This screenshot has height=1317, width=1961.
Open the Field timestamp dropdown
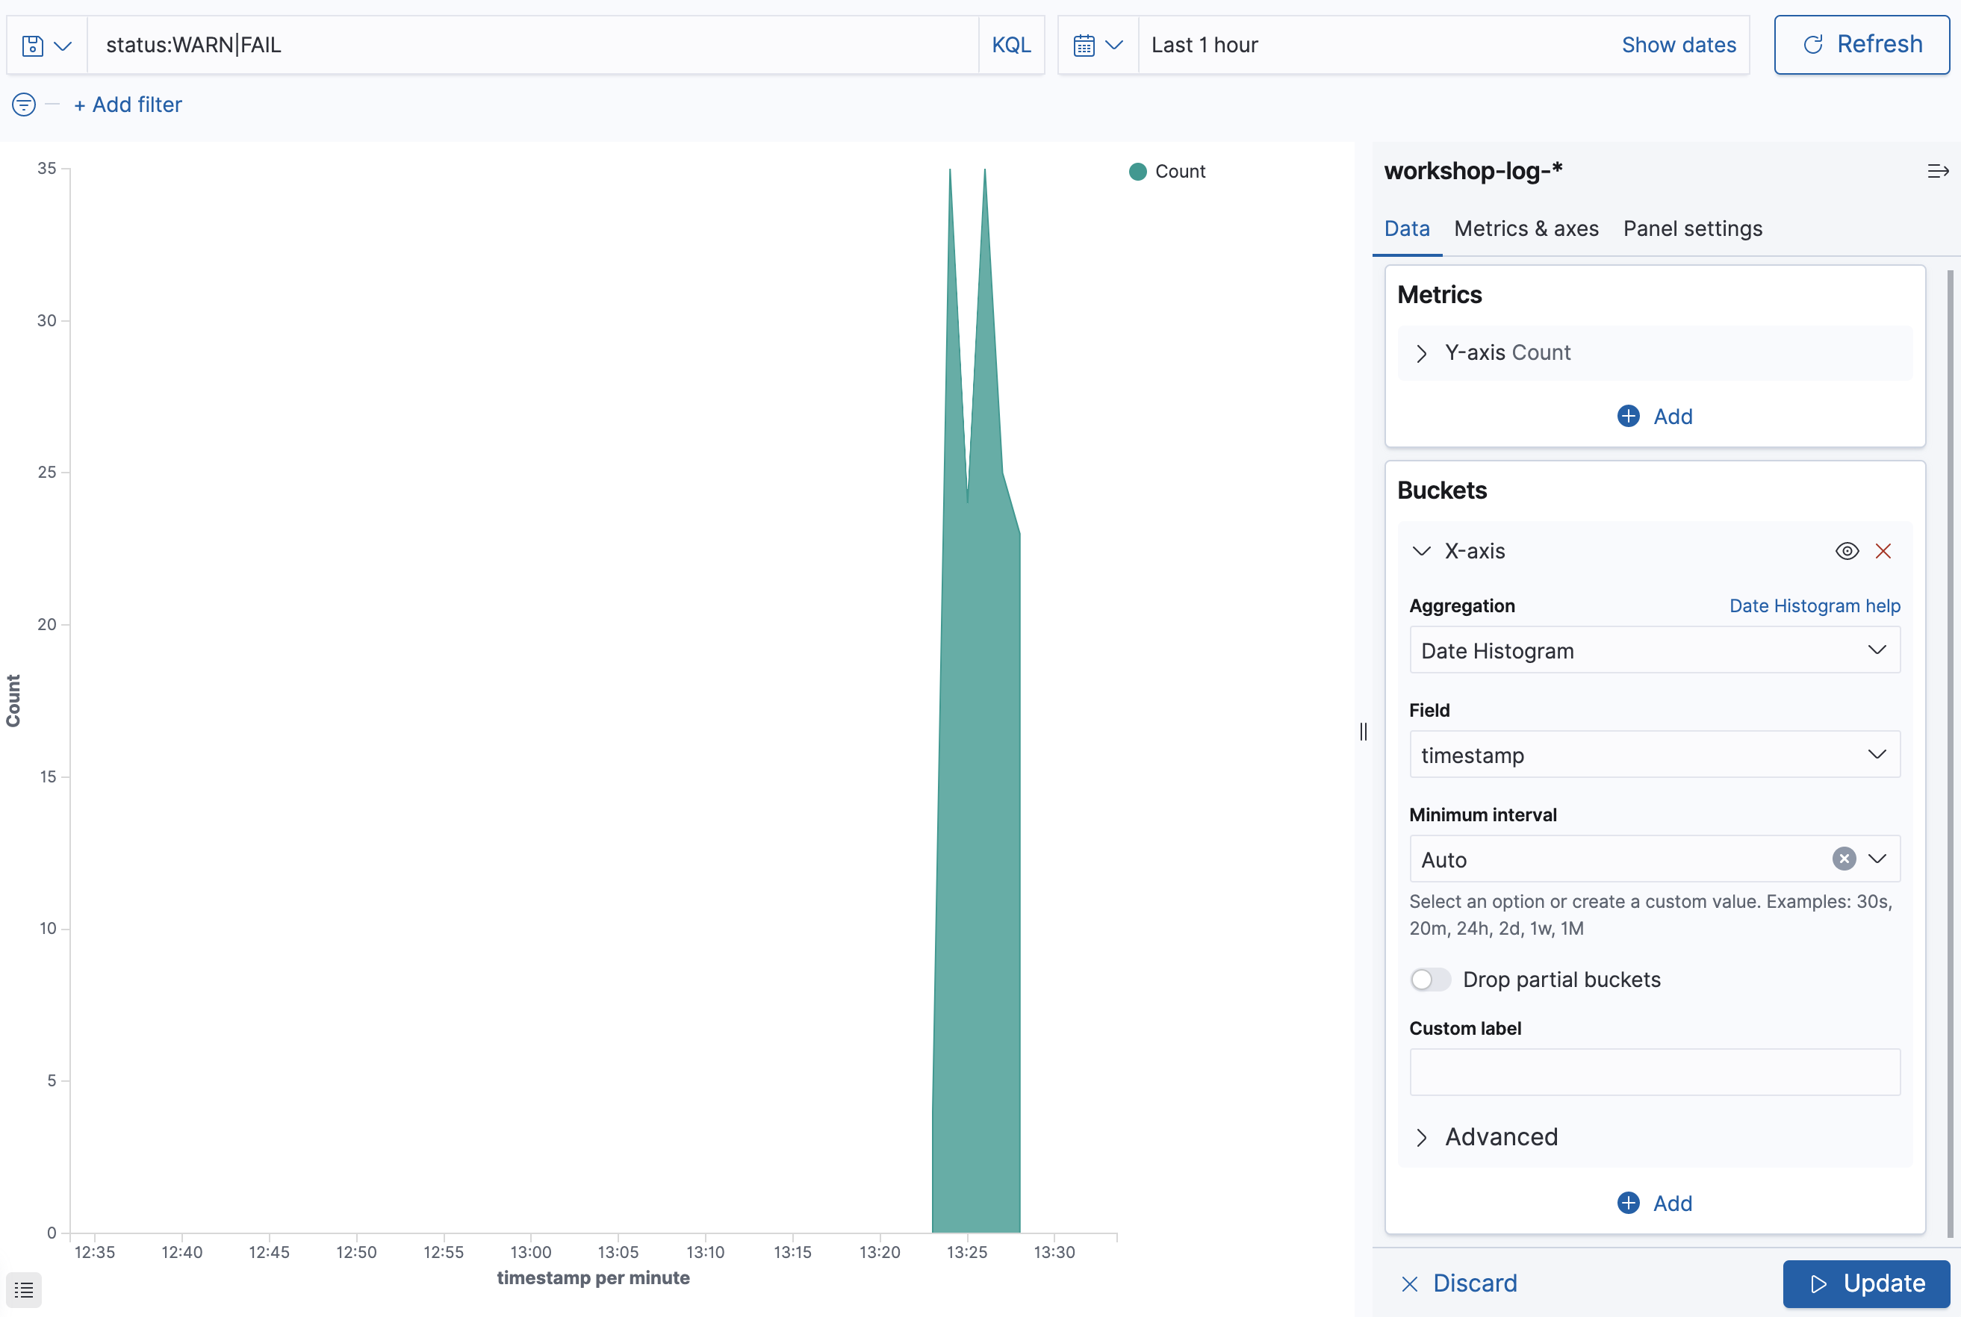(1653, 754)
